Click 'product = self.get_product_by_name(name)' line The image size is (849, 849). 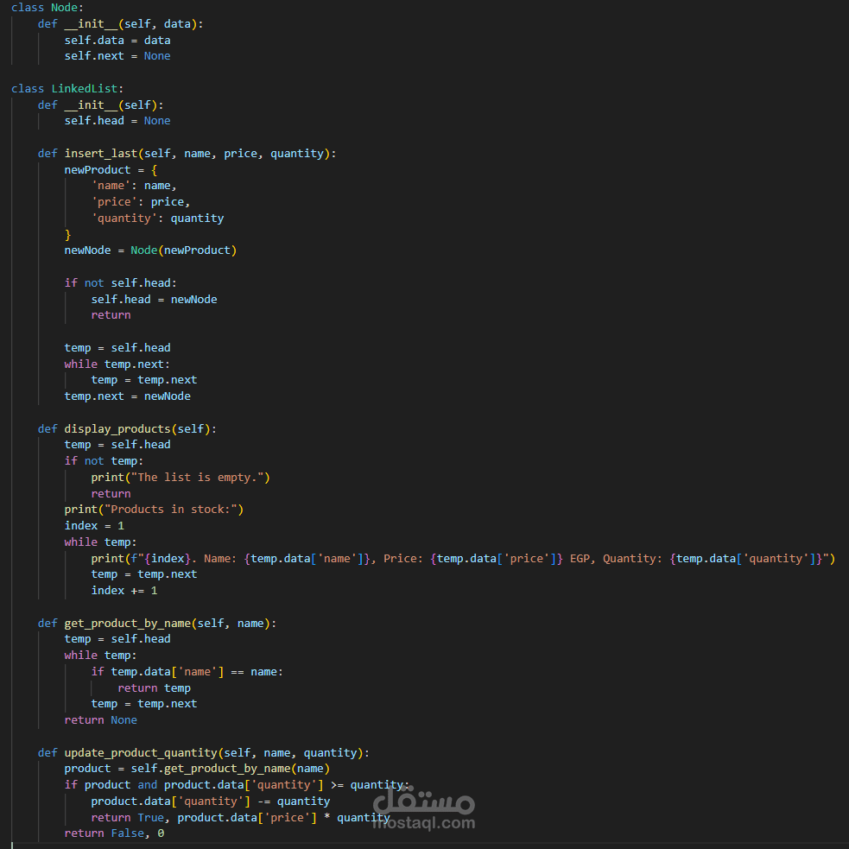[x=197, y=769]
